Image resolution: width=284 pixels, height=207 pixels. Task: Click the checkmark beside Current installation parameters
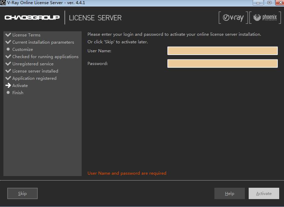[x=8, y=42]
